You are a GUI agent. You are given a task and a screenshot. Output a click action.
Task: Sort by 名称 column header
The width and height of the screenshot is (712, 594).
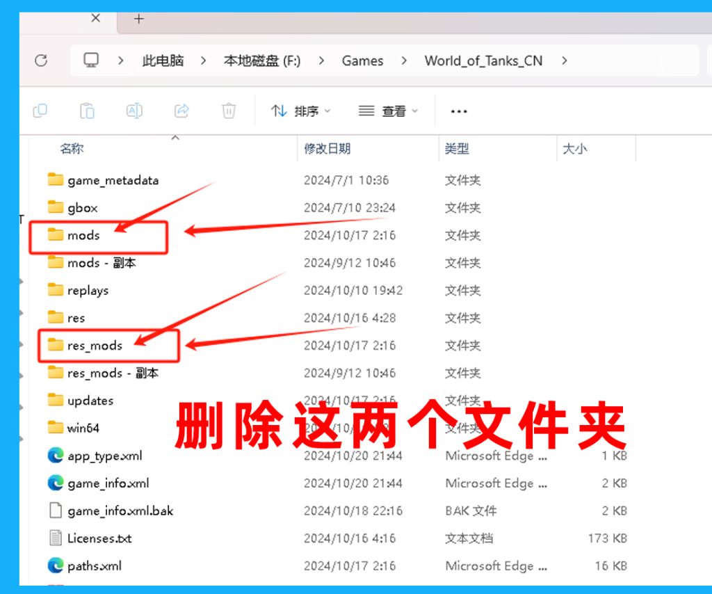click(x=72, y=149)
